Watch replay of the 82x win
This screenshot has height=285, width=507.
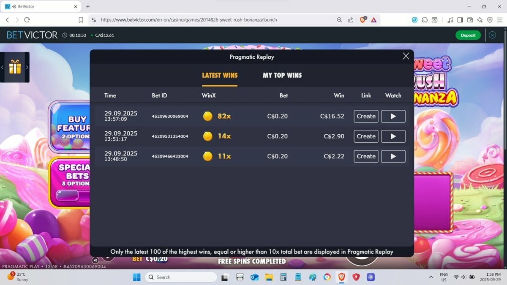(393, 116)
